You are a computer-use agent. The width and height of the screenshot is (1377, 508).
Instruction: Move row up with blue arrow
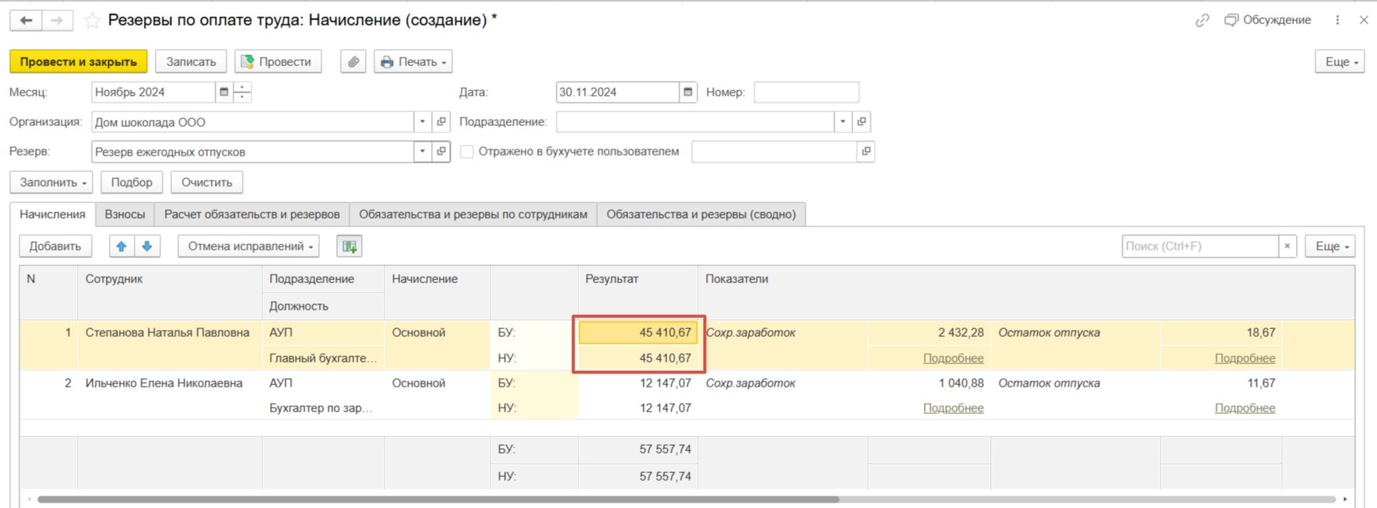coord(121,246)
